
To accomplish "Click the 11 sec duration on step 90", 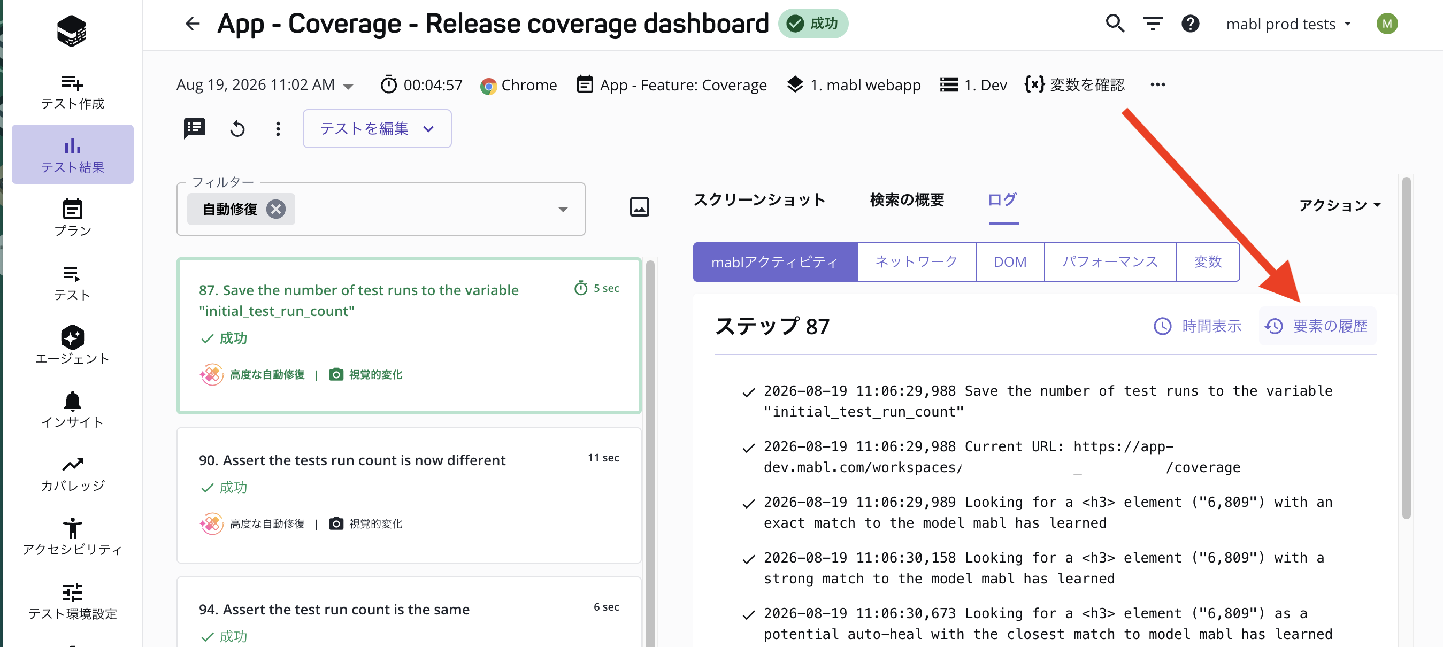I will coord(603,458).
